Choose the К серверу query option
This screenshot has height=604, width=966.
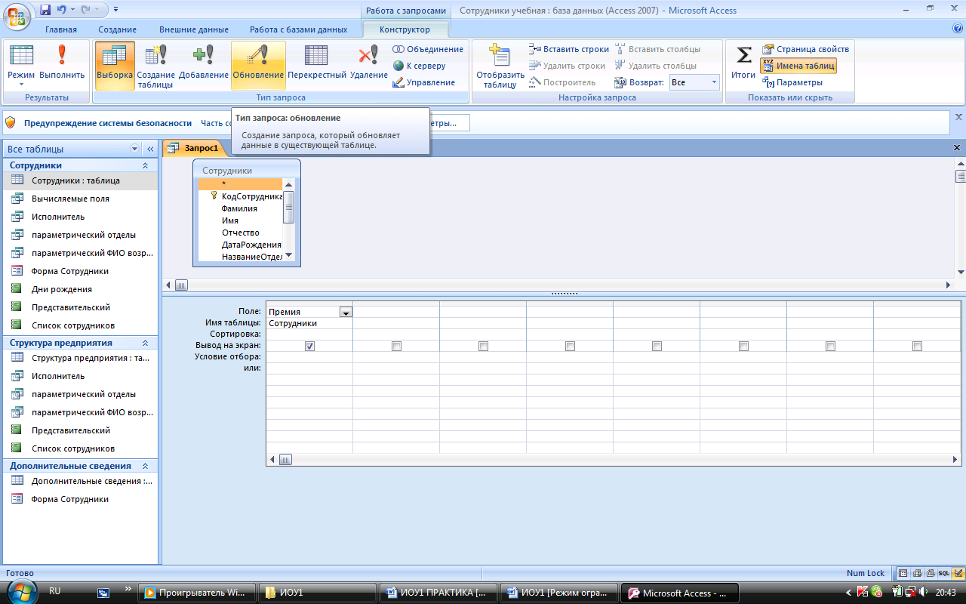coord(420,66)
